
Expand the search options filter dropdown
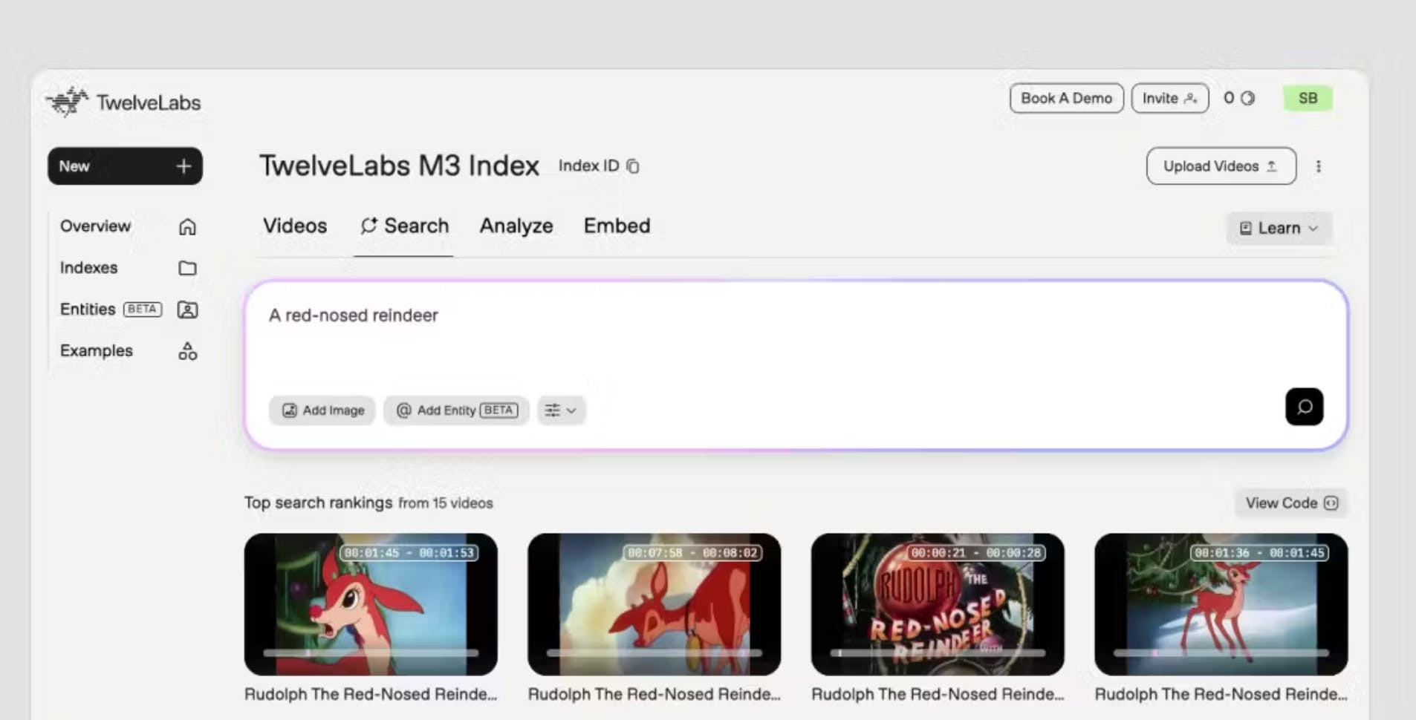561,410
